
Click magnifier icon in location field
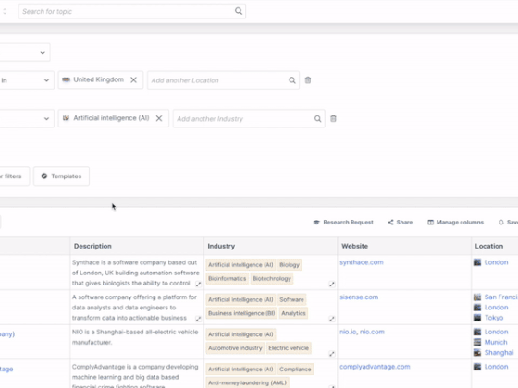pyautogui.click(x=292, y=80)
